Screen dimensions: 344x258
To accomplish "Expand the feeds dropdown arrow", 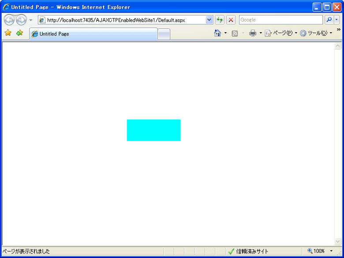I will click(243, 33).
